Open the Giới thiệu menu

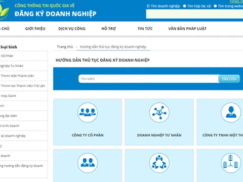point(35,29)
